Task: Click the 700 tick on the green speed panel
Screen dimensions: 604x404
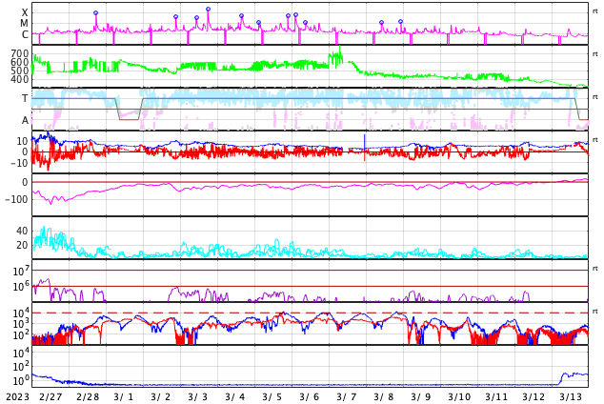Action: click(x=20, y=53)
